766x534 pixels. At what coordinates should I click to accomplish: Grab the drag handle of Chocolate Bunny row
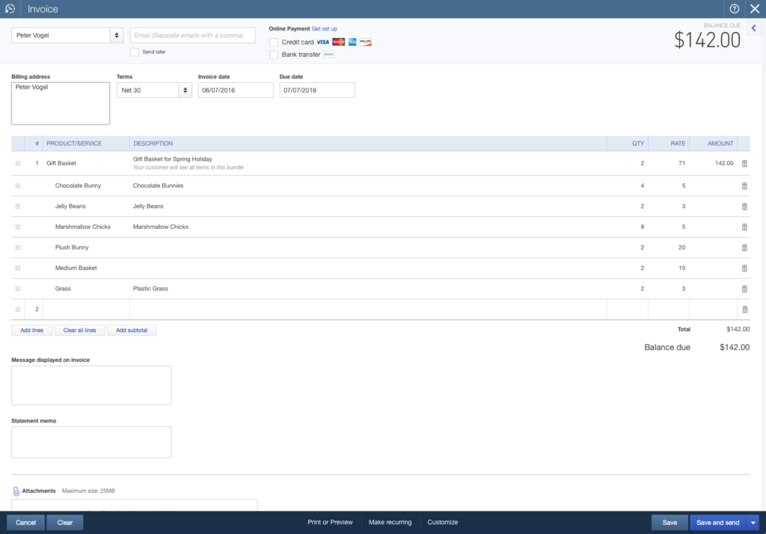(x=18, y=185)
